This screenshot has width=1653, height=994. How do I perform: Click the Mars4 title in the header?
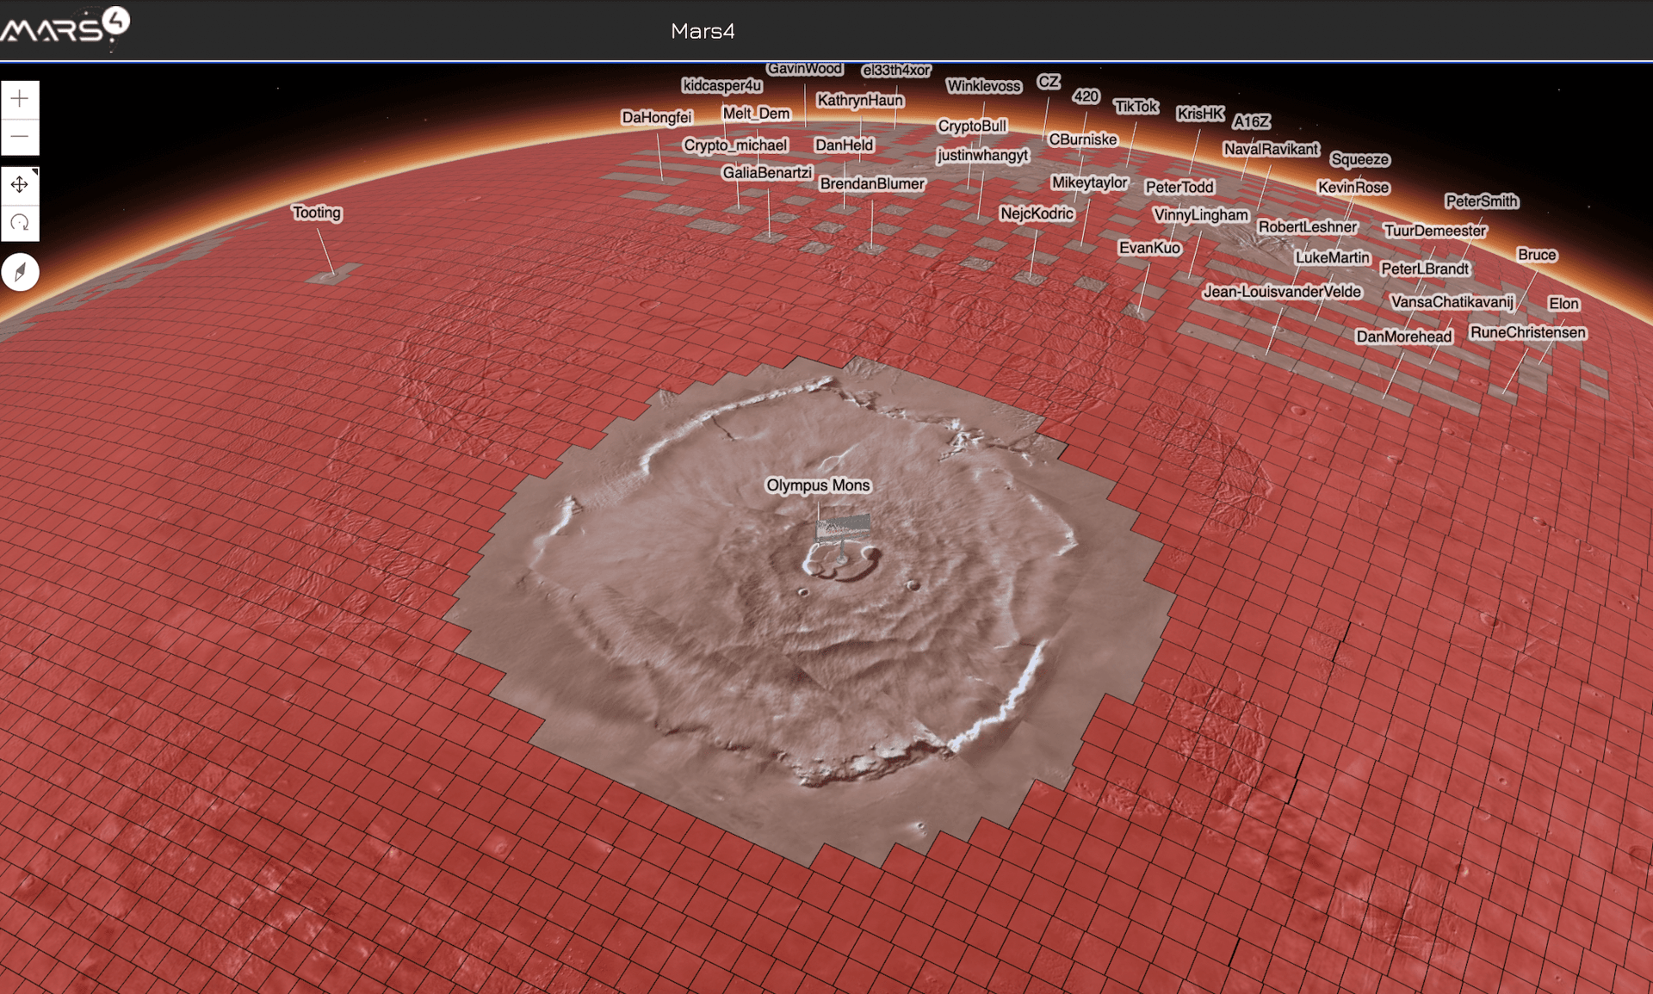click(703, 31)
